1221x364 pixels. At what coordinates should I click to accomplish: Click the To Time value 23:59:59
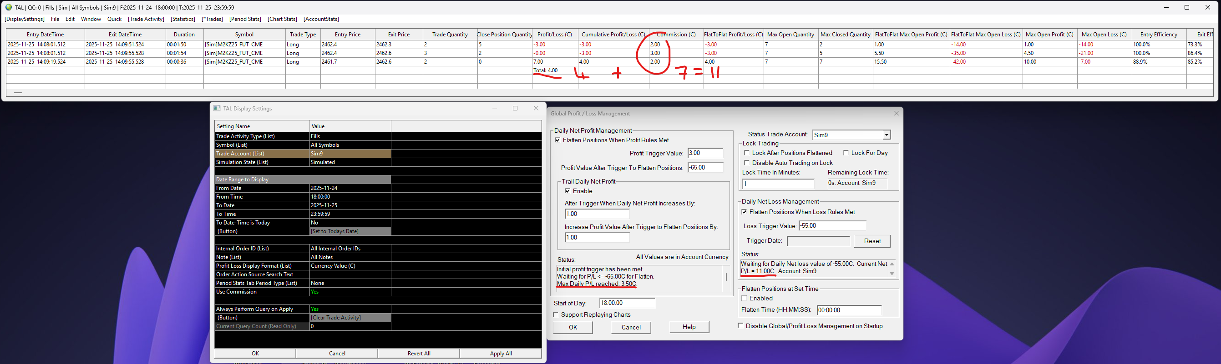click(x=350, y=214)
